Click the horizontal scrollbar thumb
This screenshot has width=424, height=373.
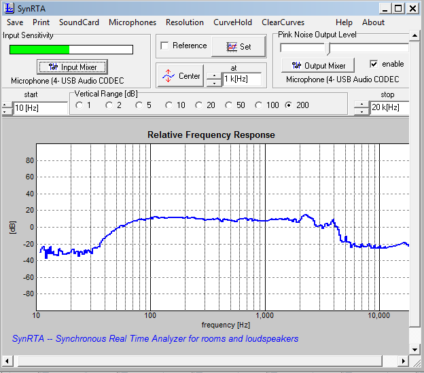200,361
